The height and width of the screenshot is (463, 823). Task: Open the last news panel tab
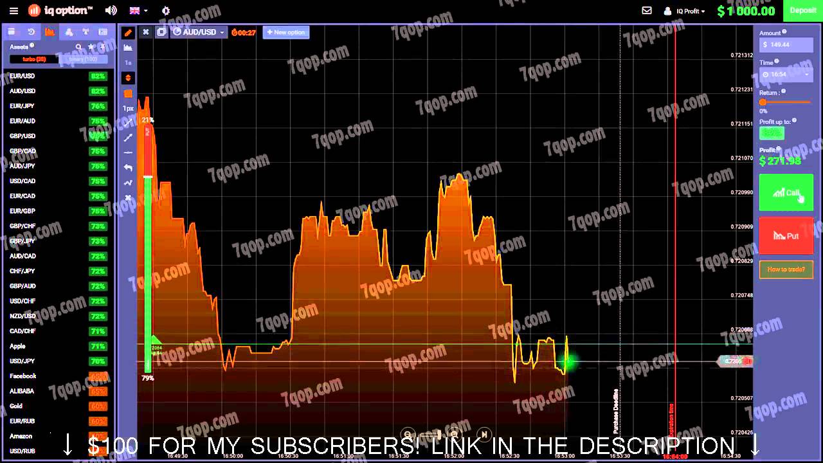click(103, 32)
